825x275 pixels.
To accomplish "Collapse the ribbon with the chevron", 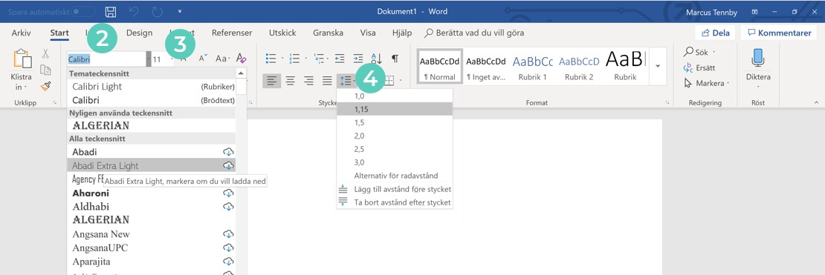I will click(816, 102).
